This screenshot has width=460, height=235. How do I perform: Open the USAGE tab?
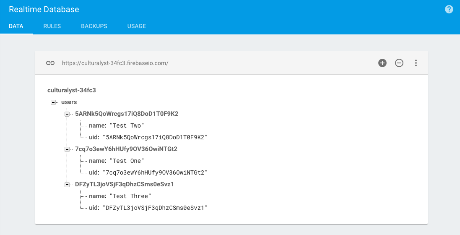(x=136, y=26)
